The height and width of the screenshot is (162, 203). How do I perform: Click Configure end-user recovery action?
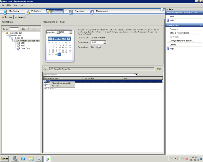[x=182, y=41]
